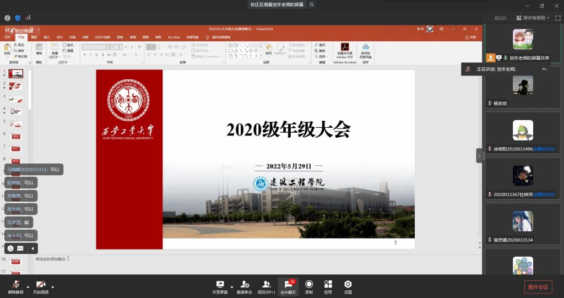The height and width of the screenshot is (298, 564).
Task: Toggle fullscreen mode in top-right corner
Action: [557, 18]
